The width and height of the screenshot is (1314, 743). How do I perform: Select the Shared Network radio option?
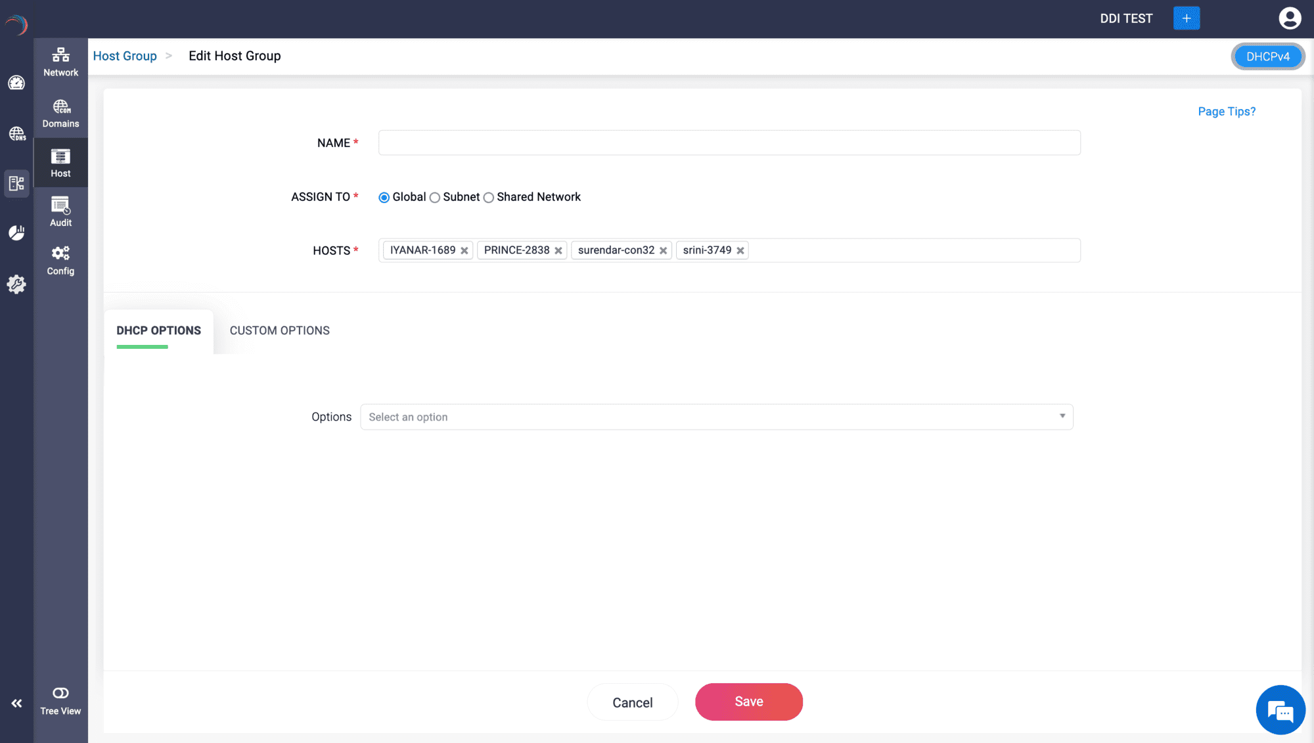[x=489, y=198]
